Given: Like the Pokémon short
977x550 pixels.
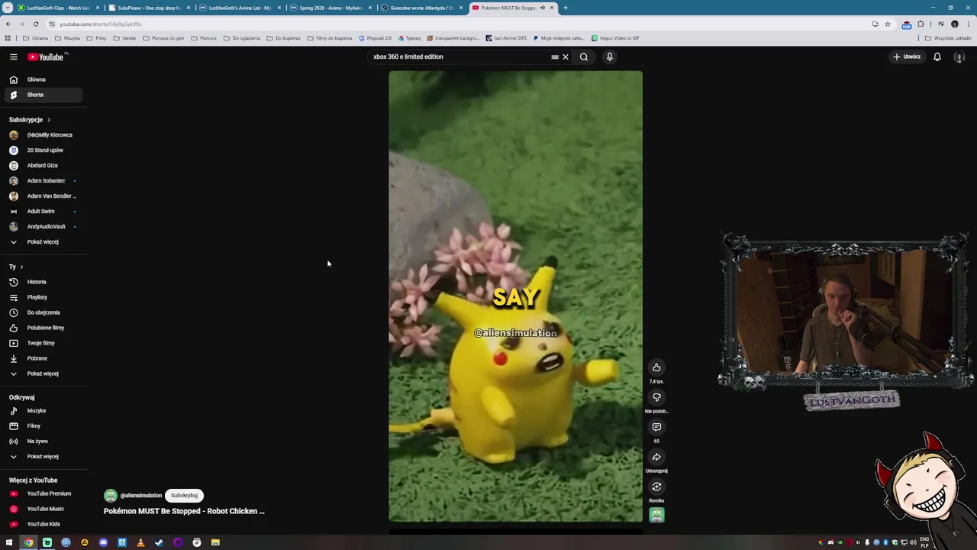Looking at the screenshot, I should coord(656,367).
